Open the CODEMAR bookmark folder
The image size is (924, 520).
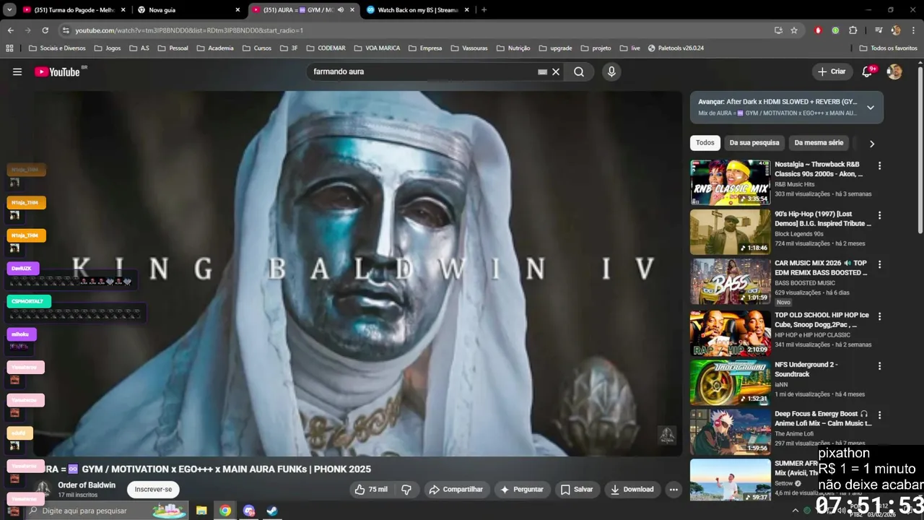[x=326, y=48]
